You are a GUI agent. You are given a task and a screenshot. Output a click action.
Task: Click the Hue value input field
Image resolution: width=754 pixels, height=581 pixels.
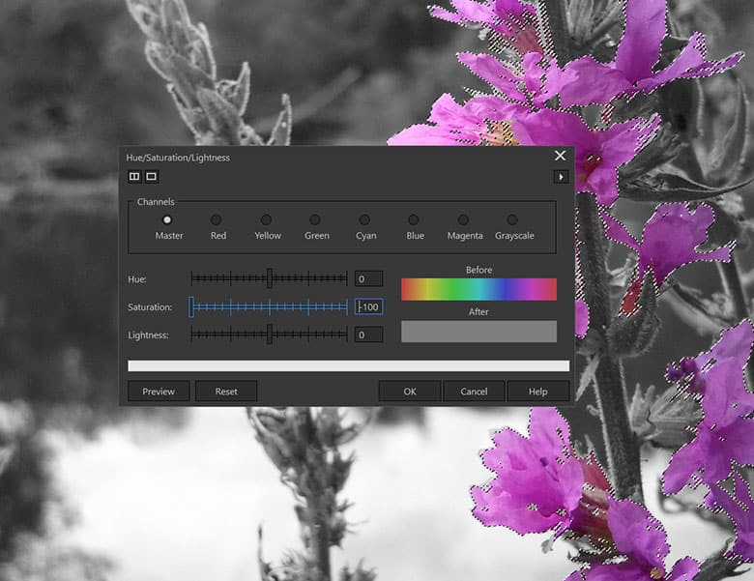[x=368, y=279]
